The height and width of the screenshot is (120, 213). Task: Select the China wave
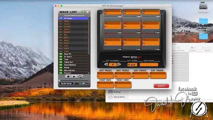[x=73, y=21]
